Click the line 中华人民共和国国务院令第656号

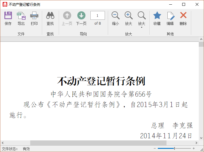click(x=101, y=94)
